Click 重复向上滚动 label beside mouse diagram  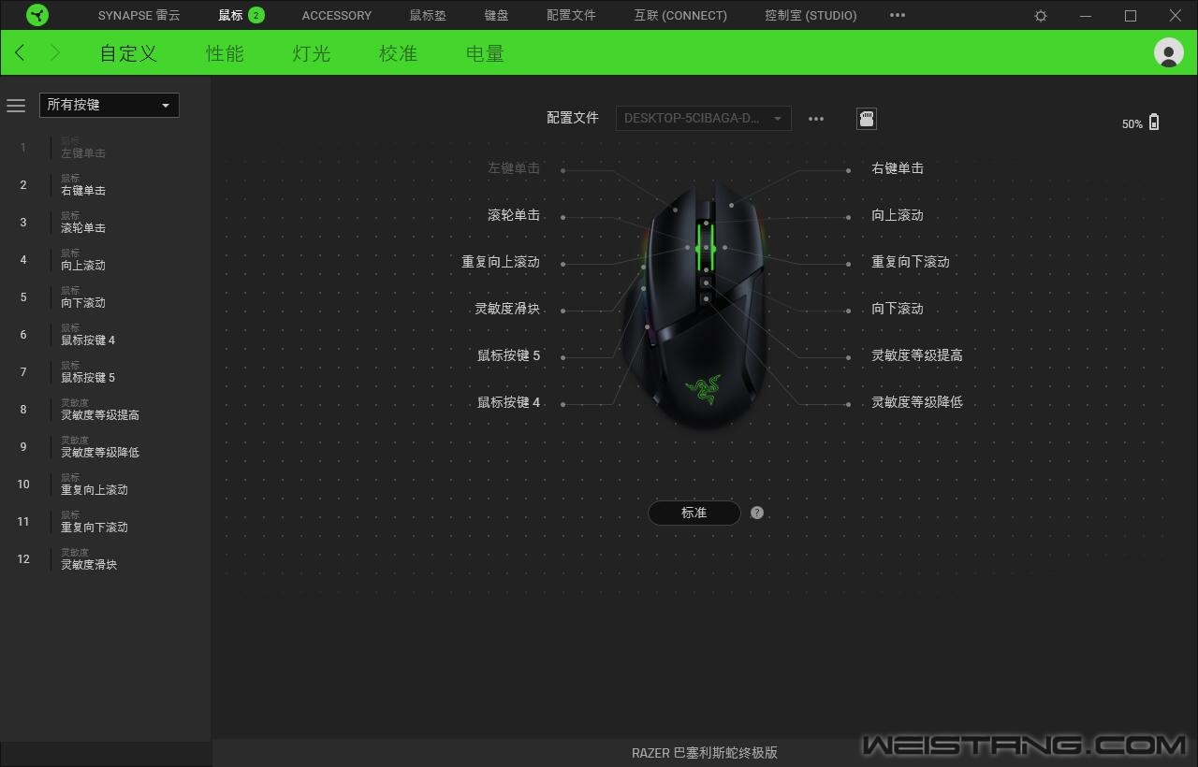pyautogui.click(x=501, y=262)
